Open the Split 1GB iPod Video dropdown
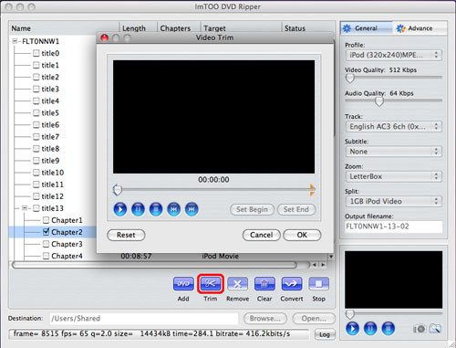Image resolution: width=456 pixels, height=348 pixels. (x=394, y=201)
